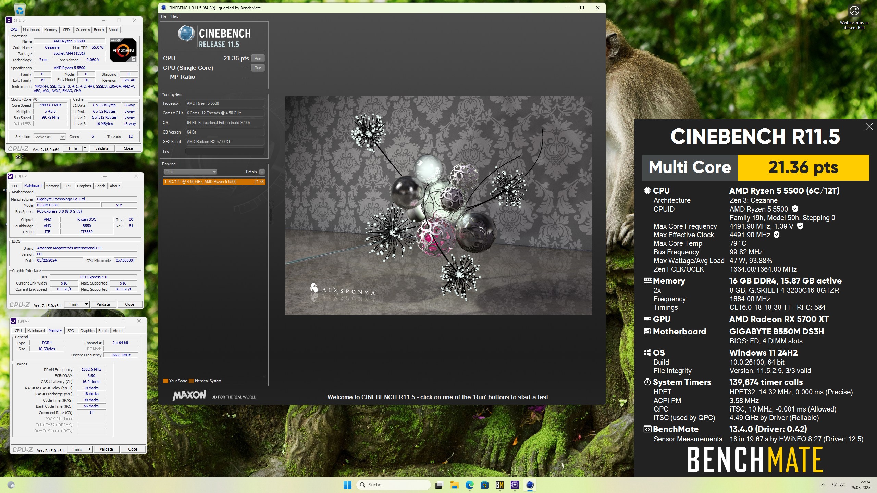877x493 pixels.
Task: Click the Cinebench window title icon
Action: 164,8
